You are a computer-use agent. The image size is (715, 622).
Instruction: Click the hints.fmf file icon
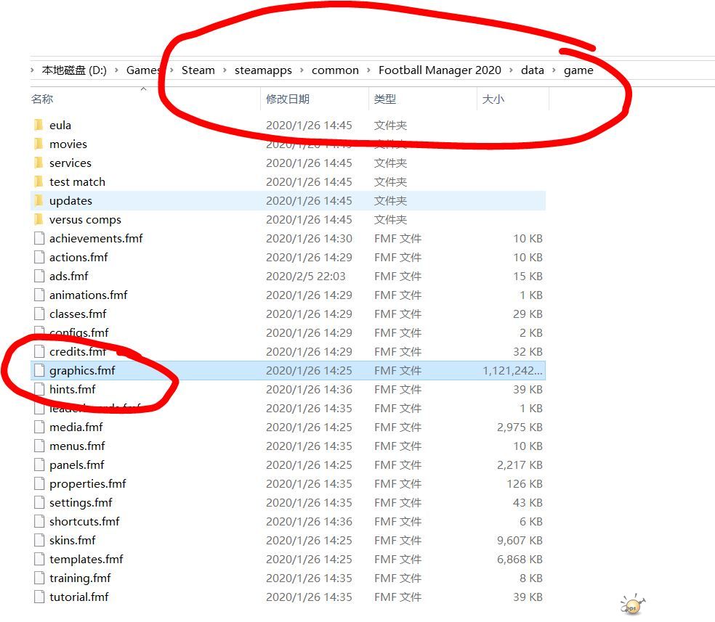[x=39, y=389]
